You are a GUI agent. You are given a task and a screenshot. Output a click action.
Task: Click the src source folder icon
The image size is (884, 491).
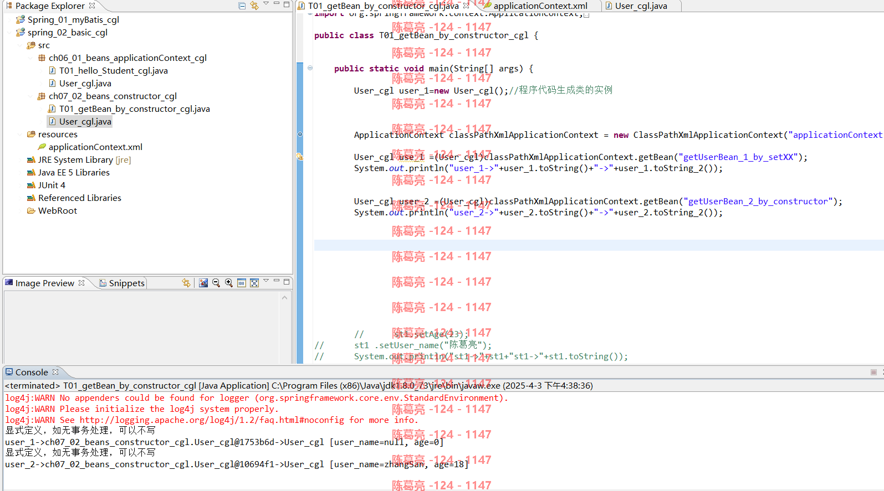tap(31, 45)
